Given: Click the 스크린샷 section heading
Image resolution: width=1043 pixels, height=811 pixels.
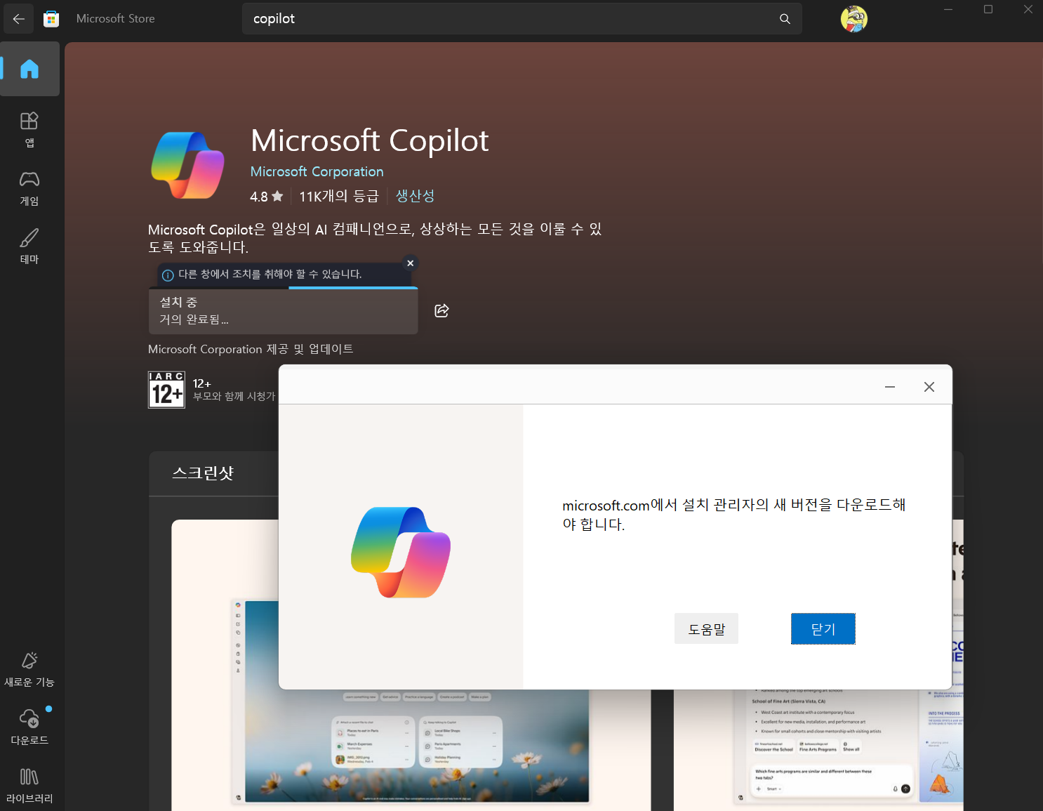Looking at the screenshot, I should tap(203, 473).
